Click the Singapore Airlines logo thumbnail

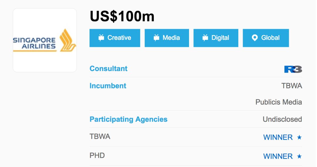click(45, 40)
